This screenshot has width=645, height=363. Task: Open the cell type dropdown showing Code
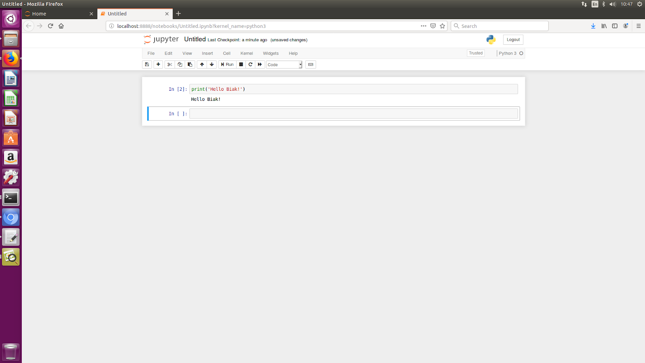click(x=284, y=65)
